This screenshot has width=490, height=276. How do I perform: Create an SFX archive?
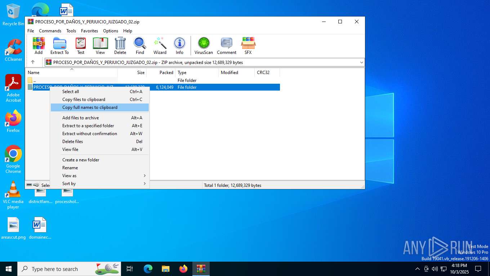(x=248, y=46)
